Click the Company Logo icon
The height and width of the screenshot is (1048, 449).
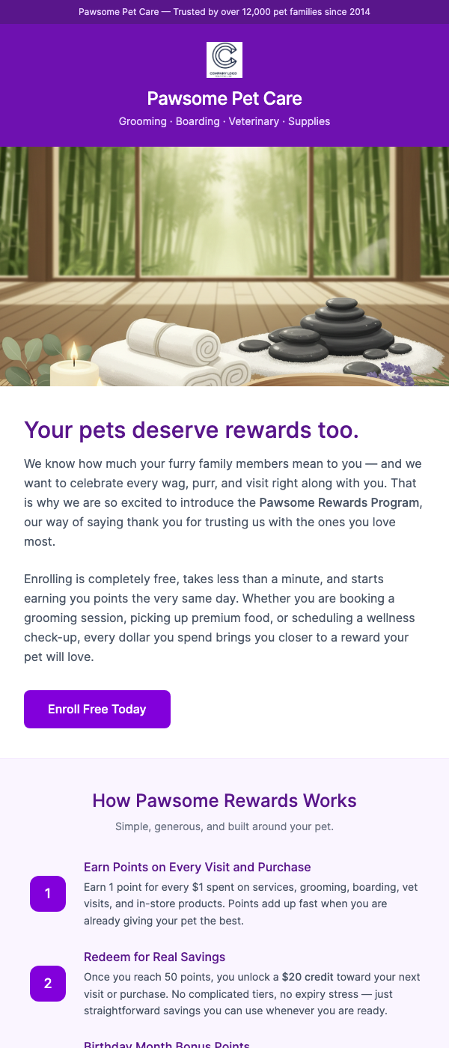[224, 60]
